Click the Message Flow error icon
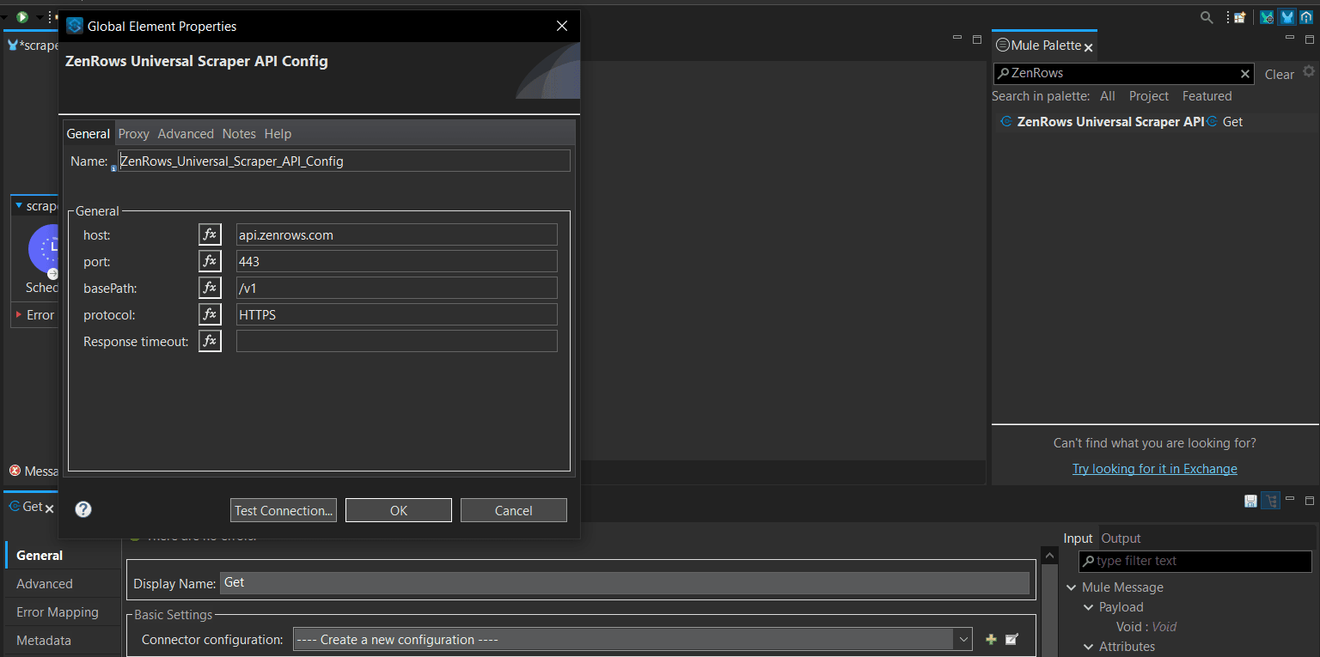Image resolution: width=1320 pixels, height=657 pixels. coord(15,471)
